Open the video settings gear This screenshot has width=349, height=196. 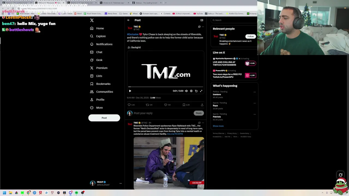click(191, 91)
